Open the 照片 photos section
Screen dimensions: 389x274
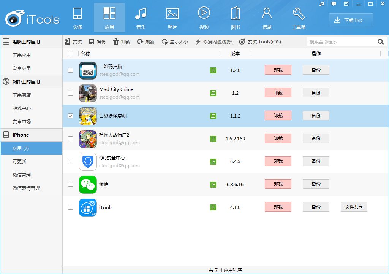(x=172, y=18)
